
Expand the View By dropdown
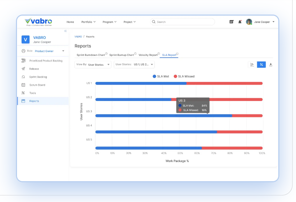[x=93, y=65]
